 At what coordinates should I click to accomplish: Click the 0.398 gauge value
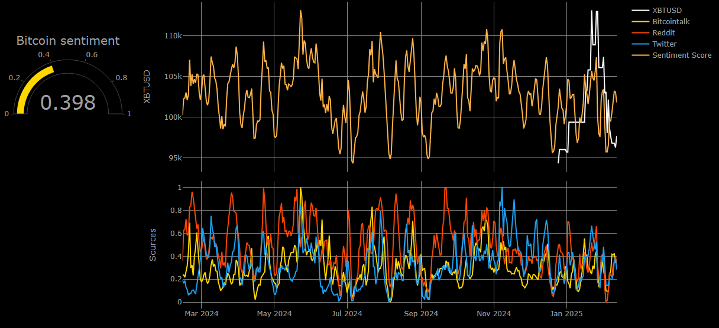[x=68, y=102]
